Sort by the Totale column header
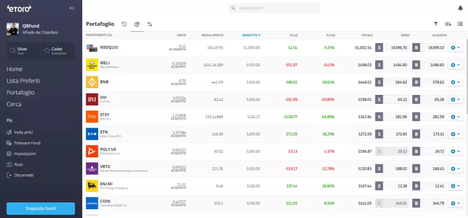Viewport: 468px width, 218px height. (x=367, y=35)
